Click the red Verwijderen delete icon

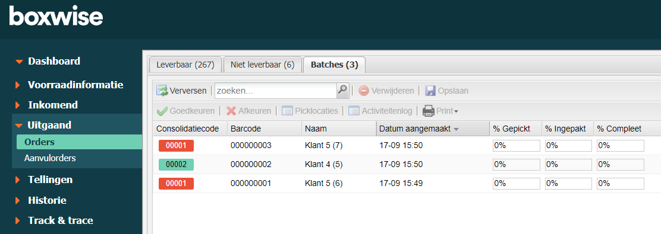(x=364, y=91)
